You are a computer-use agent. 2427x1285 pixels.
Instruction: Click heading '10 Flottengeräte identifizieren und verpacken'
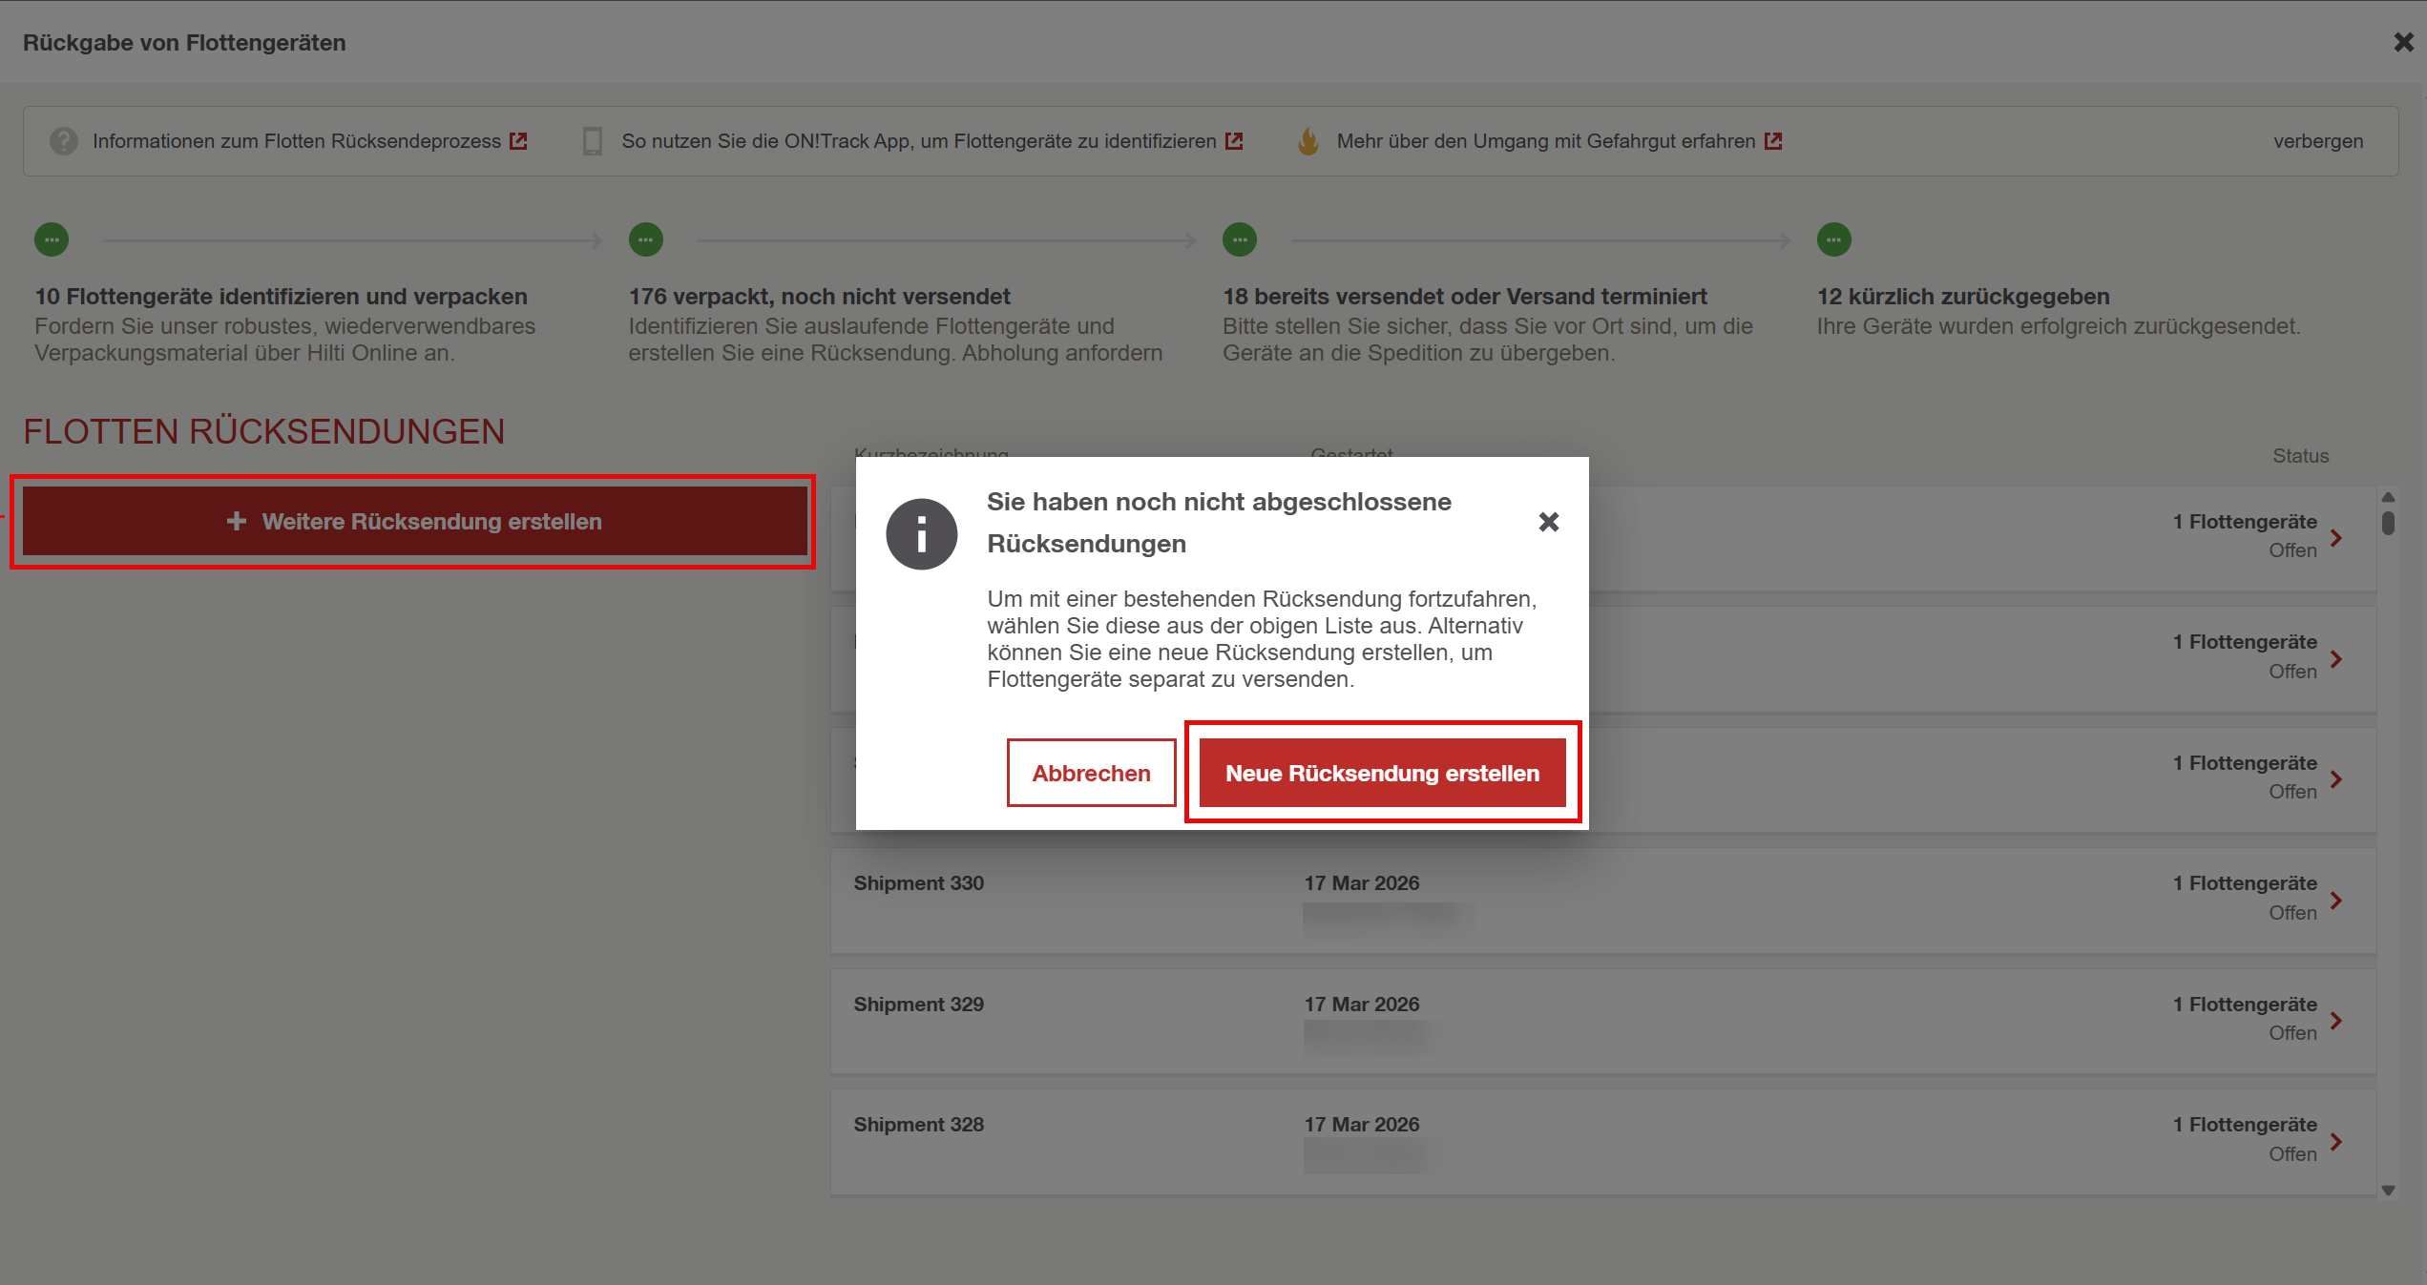(281, 297)
